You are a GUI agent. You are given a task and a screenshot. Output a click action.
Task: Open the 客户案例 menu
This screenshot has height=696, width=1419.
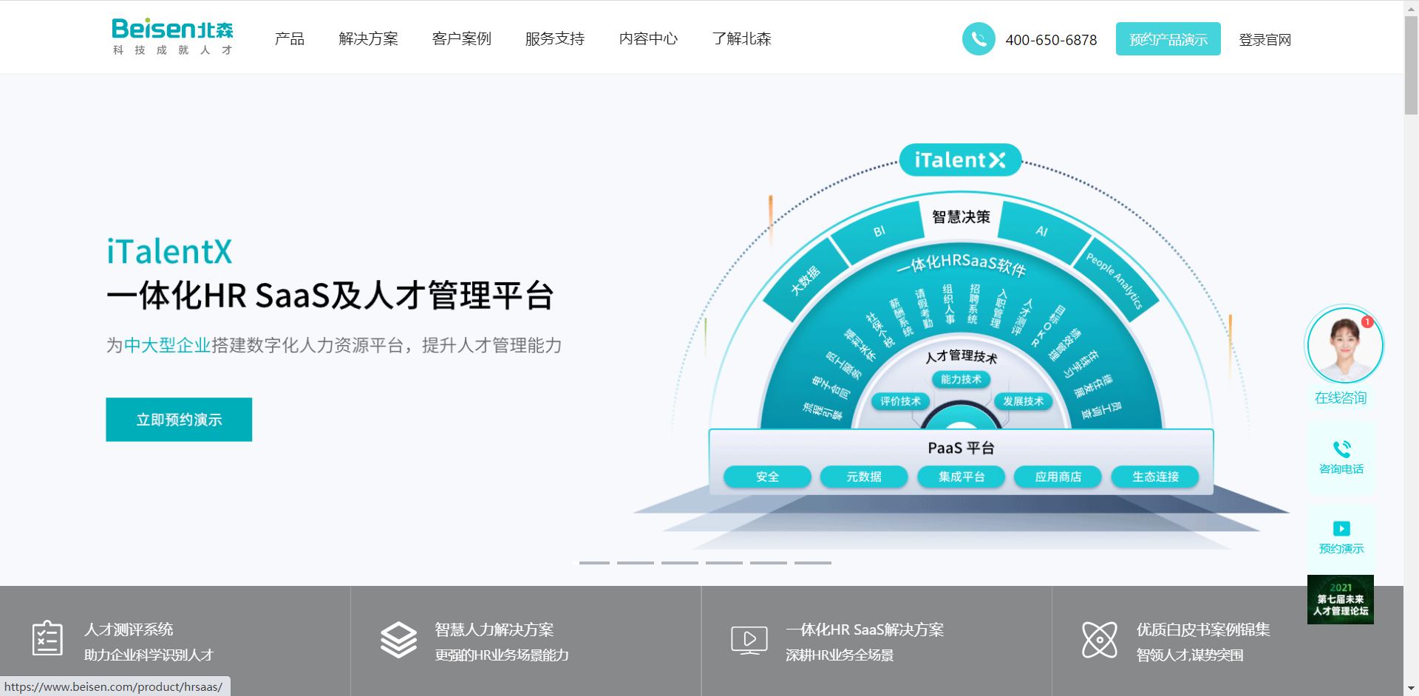(x=462, y=39)
